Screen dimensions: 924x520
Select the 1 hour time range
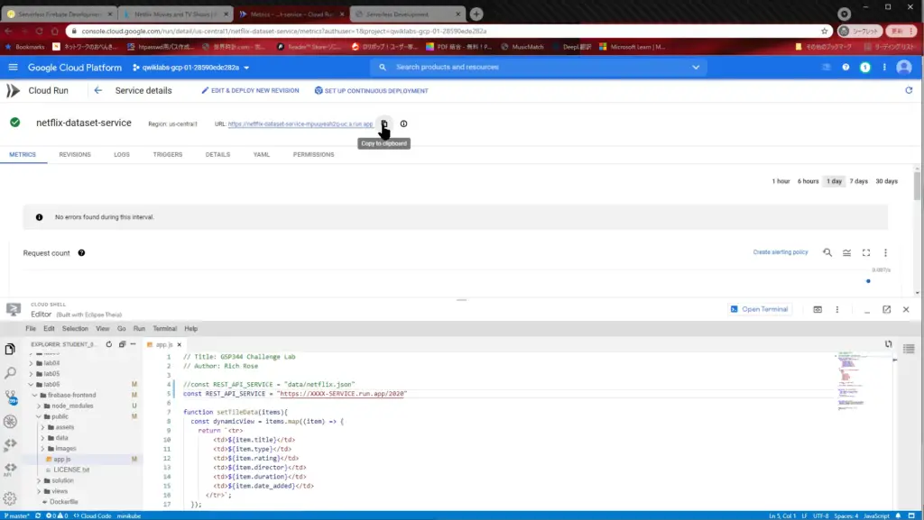pyautogui.click(x=781, y=181)
